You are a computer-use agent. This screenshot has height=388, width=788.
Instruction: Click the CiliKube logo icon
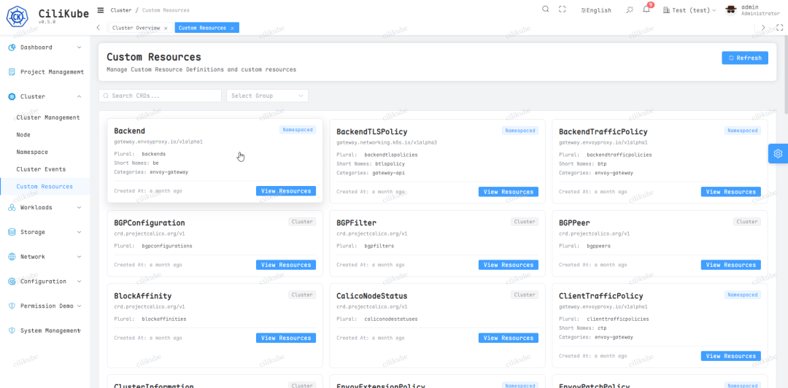(x=17, y=17)
